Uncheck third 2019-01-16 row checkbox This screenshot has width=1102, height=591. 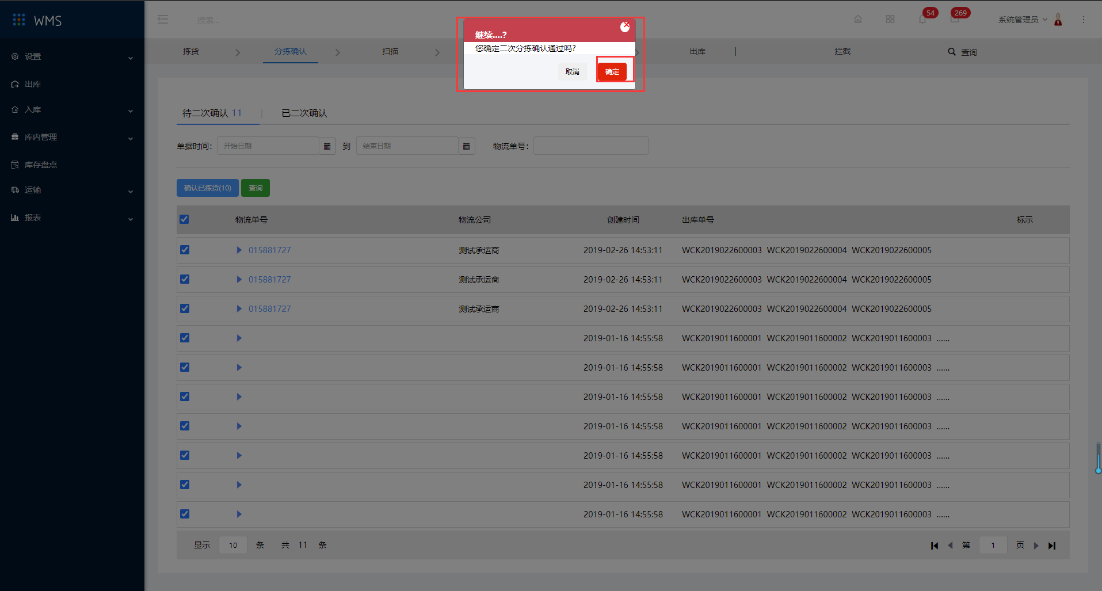coord(185,396)
